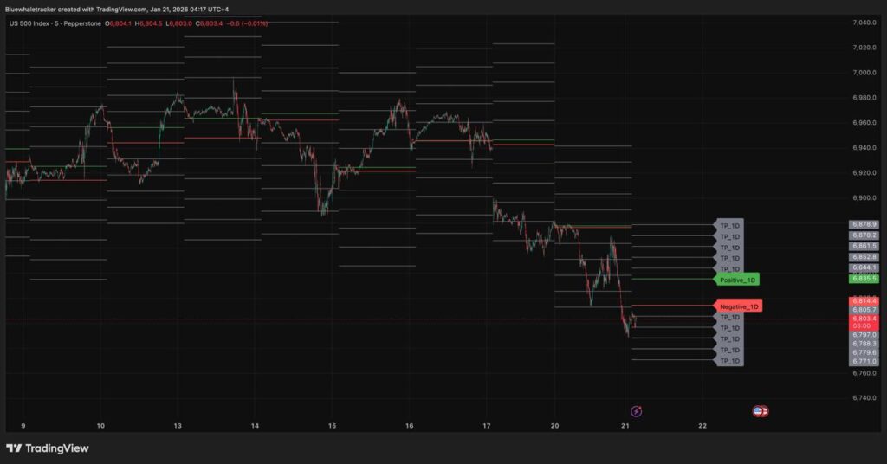Select the 6,771.0 price axis label
This screenshot has width=887, height=464.
coord(864,361)
